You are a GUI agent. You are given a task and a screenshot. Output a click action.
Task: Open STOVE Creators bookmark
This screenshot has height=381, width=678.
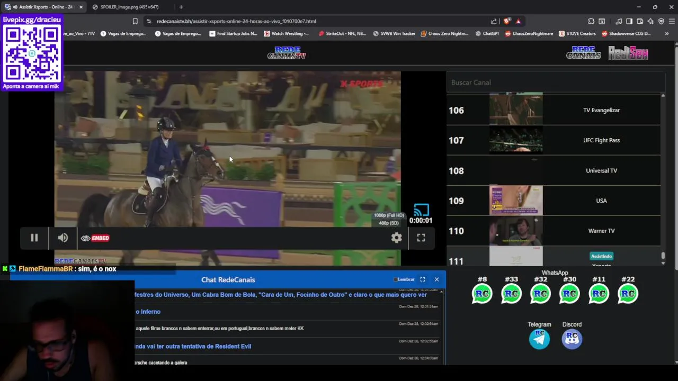(x=577, y=33)
